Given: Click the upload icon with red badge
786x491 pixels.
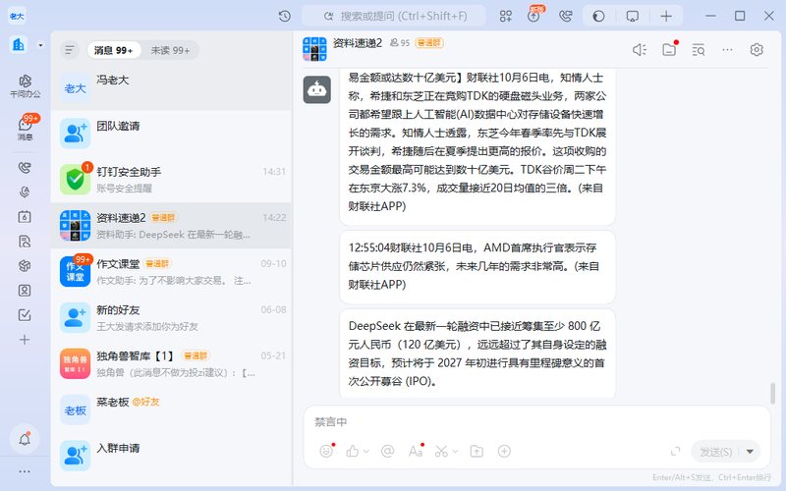Looking at the screenshot, I should pos(534,15).
